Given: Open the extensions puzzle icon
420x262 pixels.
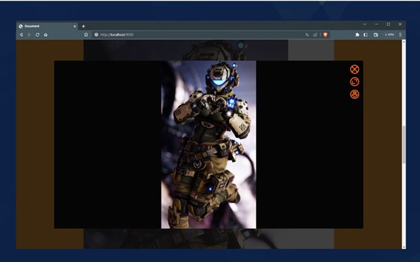Looking at the screenshot, I should (357, 35).
